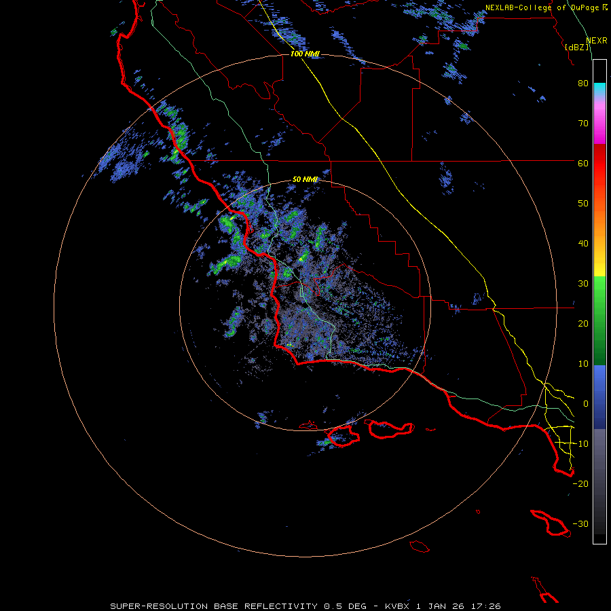The image size is (611, 611).
Task: Click the [dBZ] units label
Action: point(576,48)
